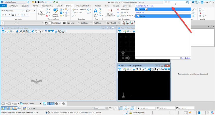The height and width of the screenshot is (115, 215).
Task: Click Update View brush in View 1
Action: tap(17, 31)
